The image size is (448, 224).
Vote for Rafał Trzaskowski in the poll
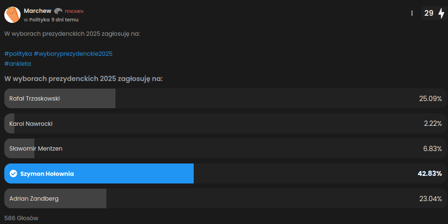[x=223, y=99]
